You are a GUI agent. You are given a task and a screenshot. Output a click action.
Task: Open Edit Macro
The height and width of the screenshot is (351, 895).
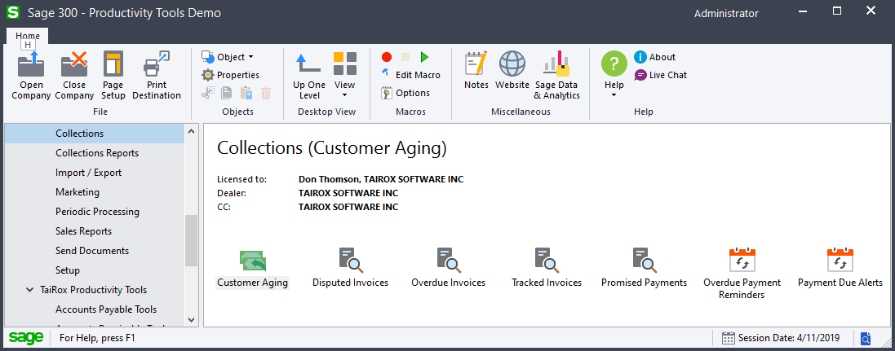pos(411,75)
